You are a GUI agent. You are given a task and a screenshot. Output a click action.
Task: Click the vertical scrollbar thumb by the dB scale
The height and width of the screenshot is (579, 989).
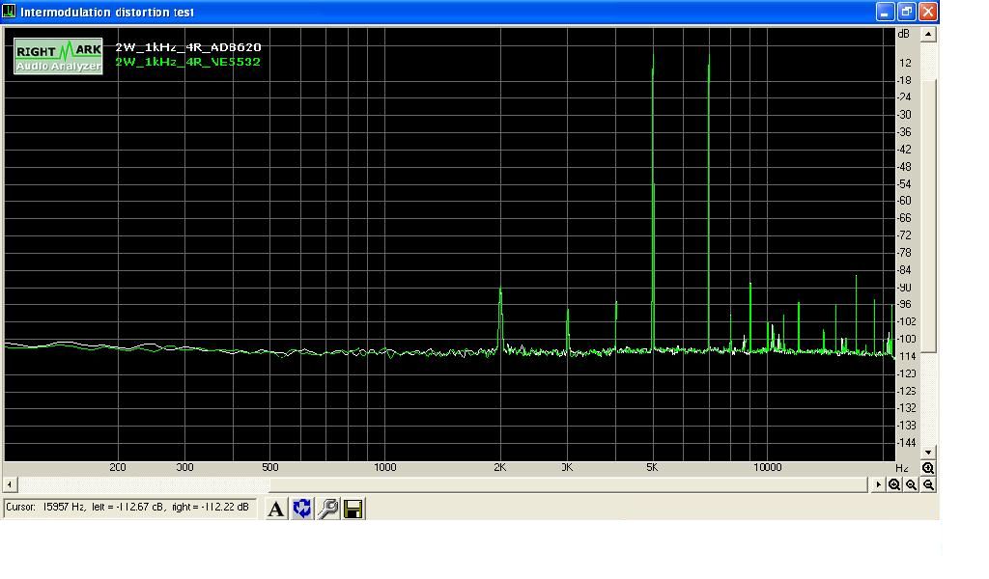point(928,217)
